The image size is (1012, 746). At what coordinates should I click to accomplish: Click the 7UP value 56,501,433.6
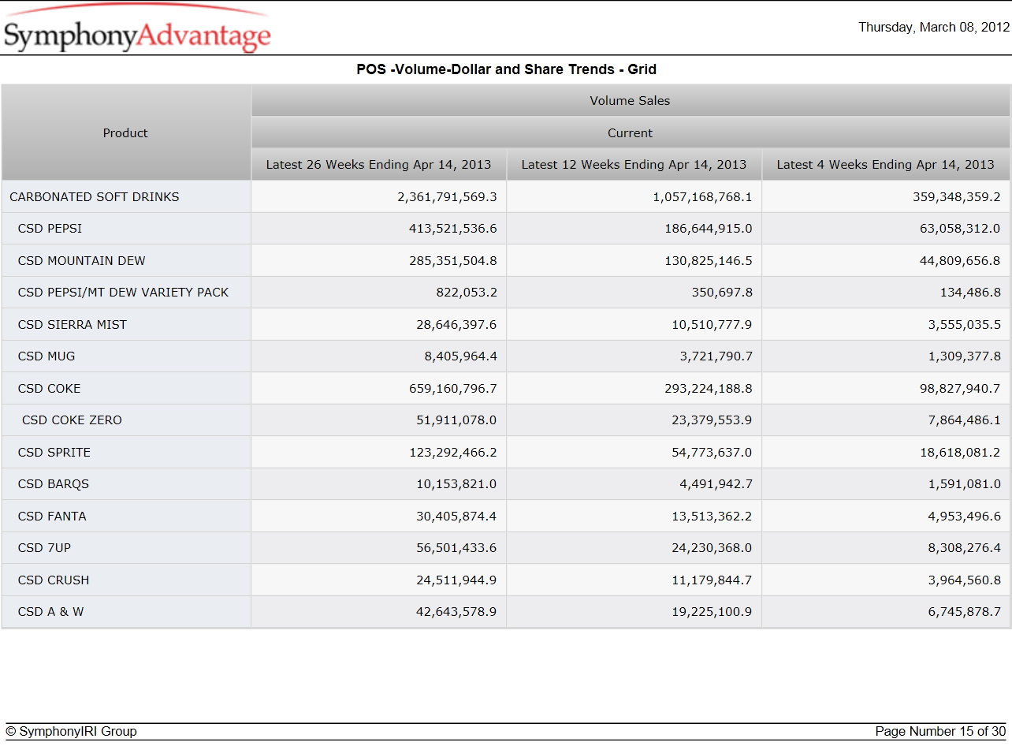coord(456,548)
